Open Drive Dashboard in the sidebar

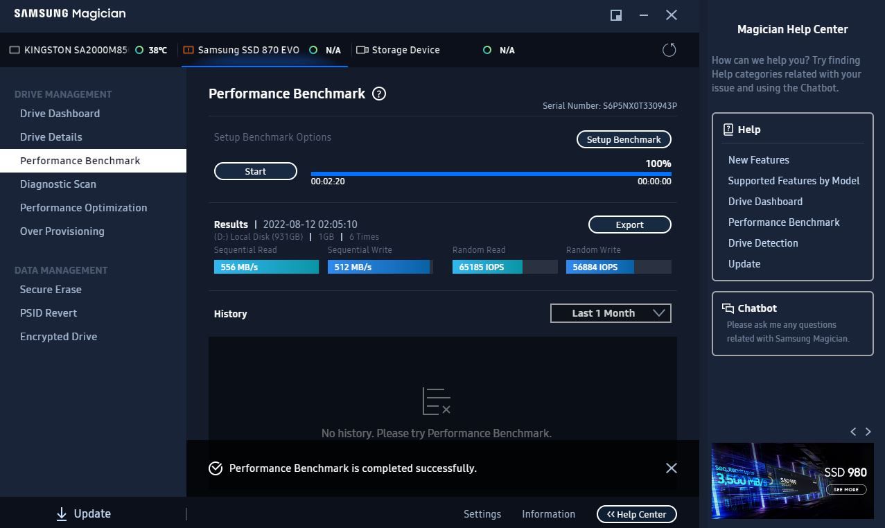60,114
